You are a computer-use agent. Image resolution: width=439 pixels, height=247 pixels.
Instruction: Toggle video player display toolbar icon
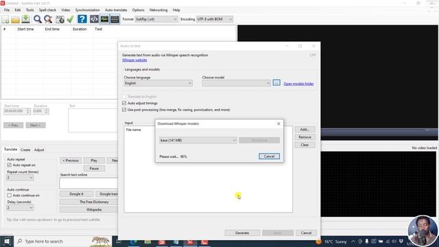click(115, 19)
